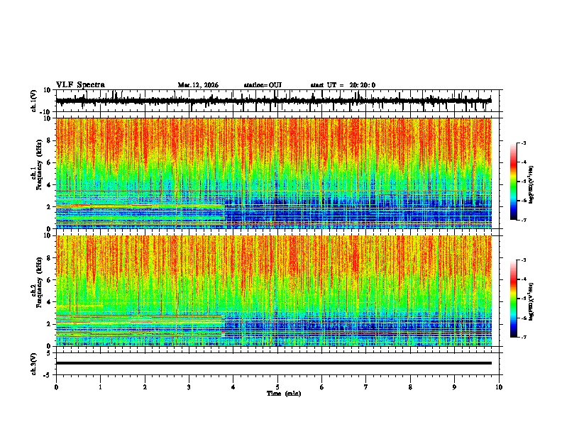Click time axis tick label "9"
The image size is (562, 434).
tap(454, 387)
